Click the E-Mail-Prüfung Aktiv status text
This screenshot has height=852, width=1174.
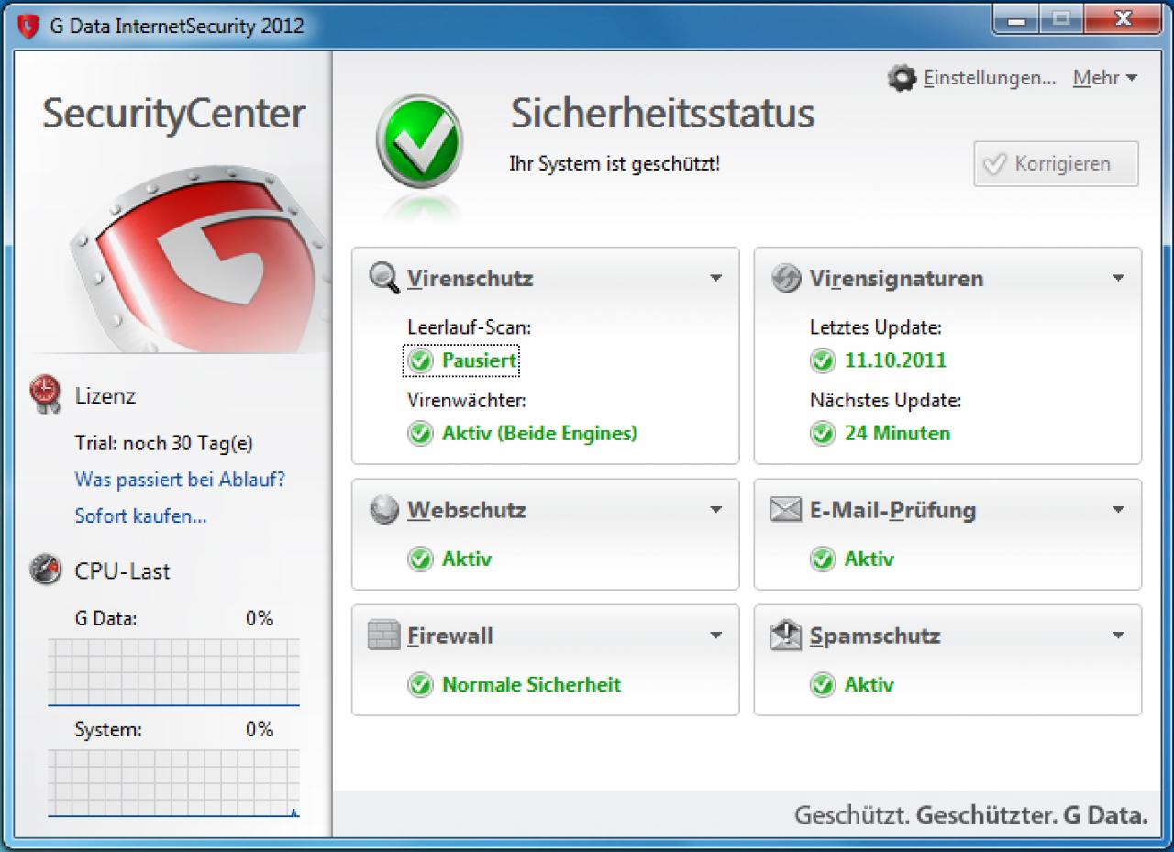pyautogui.click(x=869, y=559)
